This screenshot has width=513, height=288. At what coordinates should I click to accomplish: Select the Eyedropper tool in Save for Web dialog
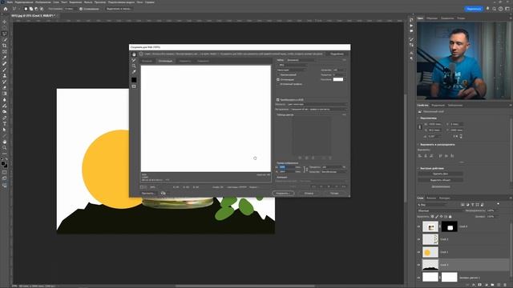pyautogui.click(x=134, y=72)
